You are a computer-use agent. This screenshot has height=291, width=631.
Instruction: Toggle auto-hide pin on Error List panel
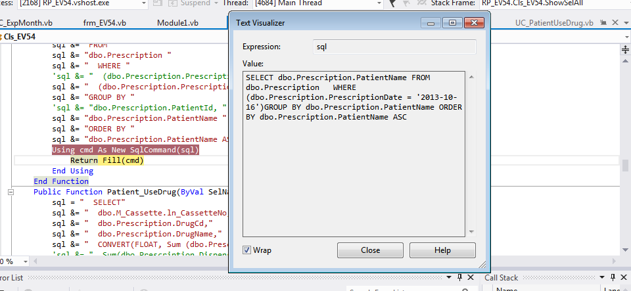click(x=459, y=277)
